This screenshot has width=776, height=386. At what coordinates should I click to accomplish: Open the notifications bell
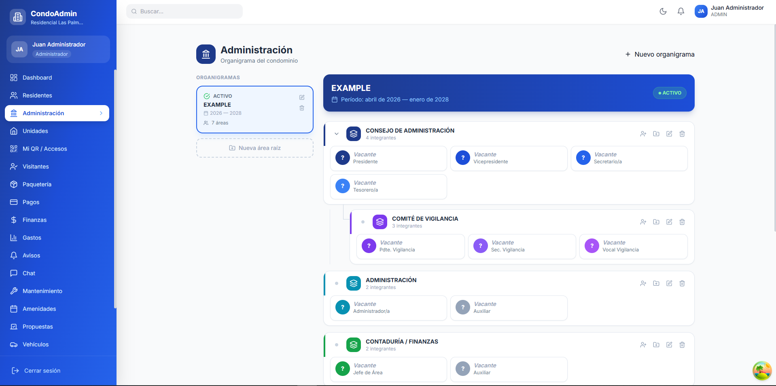tap(681, 11)
